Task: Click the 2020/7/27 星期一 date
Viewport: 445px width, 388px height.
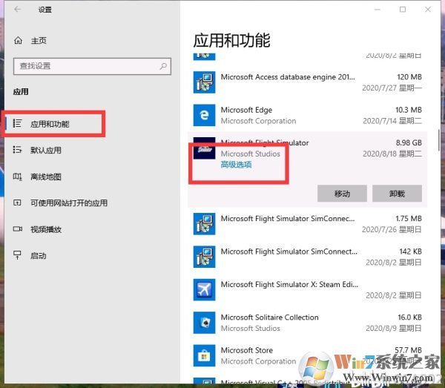Action: (392, 88)
